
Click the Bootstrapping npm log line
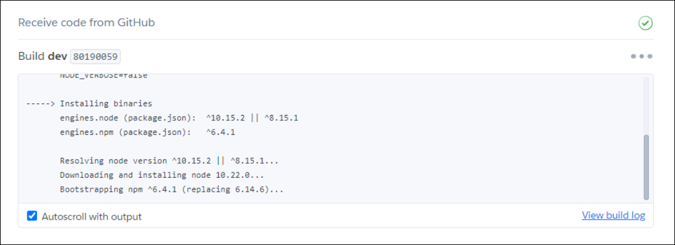(171, 189)
